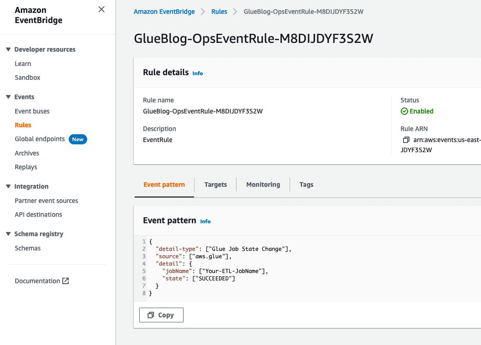Switch to the Targets tab
Image resolution: width=481 pixels, height=345 pixels.
pos(215,184)
